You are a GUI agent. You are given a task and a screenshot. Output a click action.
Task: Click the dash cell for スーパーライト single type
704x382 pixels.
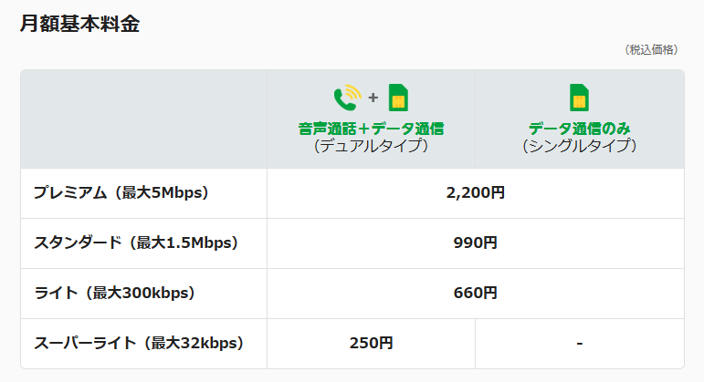point(579,344)
